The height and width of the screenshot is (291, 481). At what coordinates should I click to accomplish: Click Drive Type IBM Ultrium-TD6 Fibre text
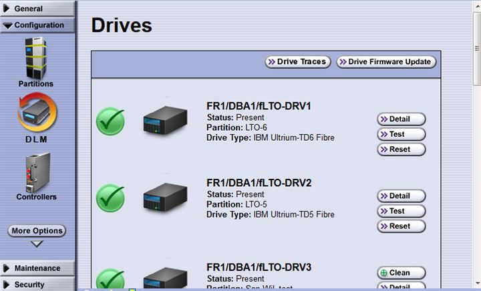[271, 137]
